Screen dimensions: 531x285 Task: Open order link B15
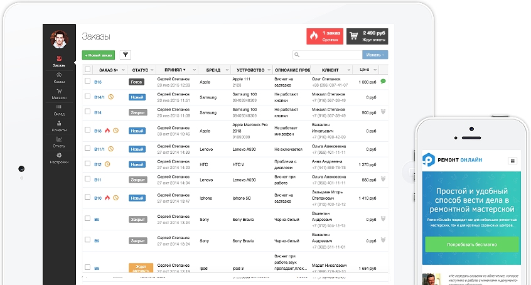[98, 82]
